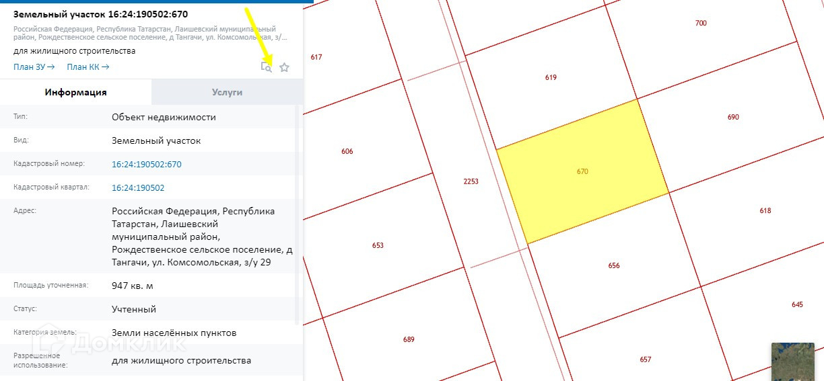
Task: Select parcel 645 on the map
Action: tap(797, 304)
